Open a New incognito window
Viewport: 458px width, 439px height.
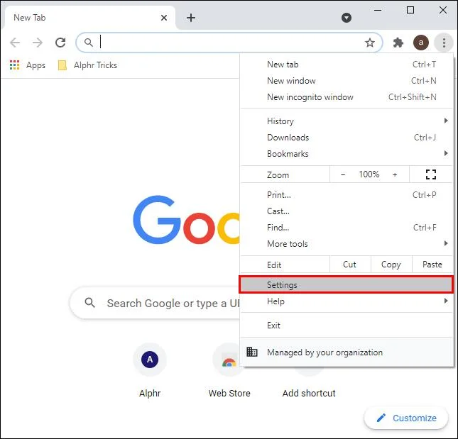(347, 97)
